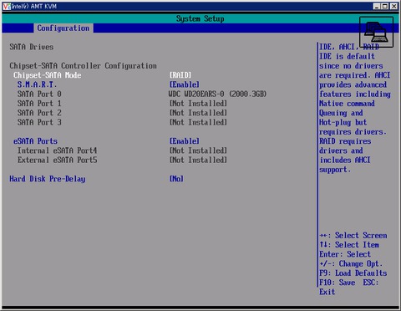Maximize the Intel AMT KVM window
The image size is (401, 311).
[385, 6]
